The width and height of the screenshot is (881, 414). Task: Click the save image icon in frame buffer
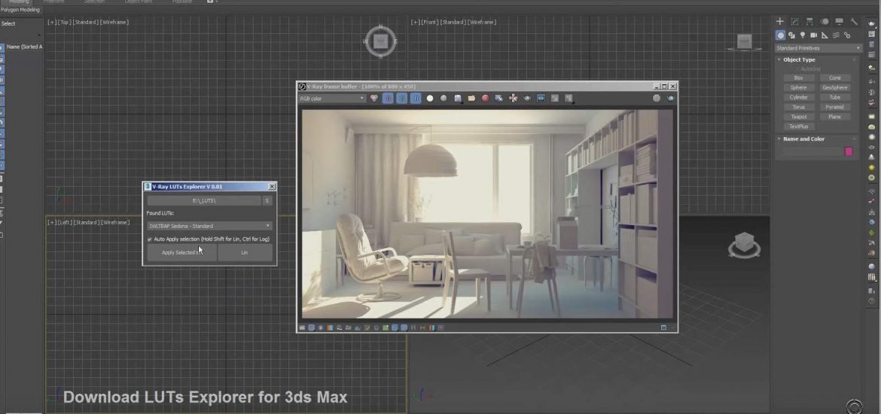tap(458, 98)
